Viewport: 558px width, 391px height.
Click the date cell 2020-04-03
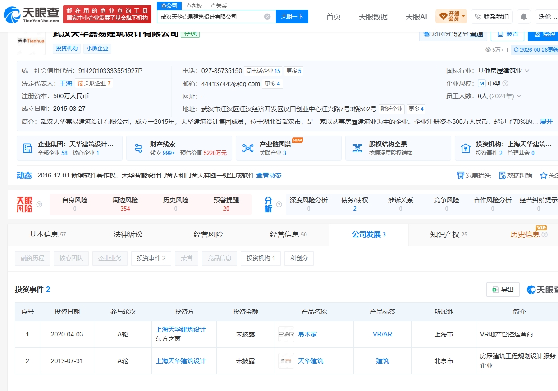(x=67, y=334)
